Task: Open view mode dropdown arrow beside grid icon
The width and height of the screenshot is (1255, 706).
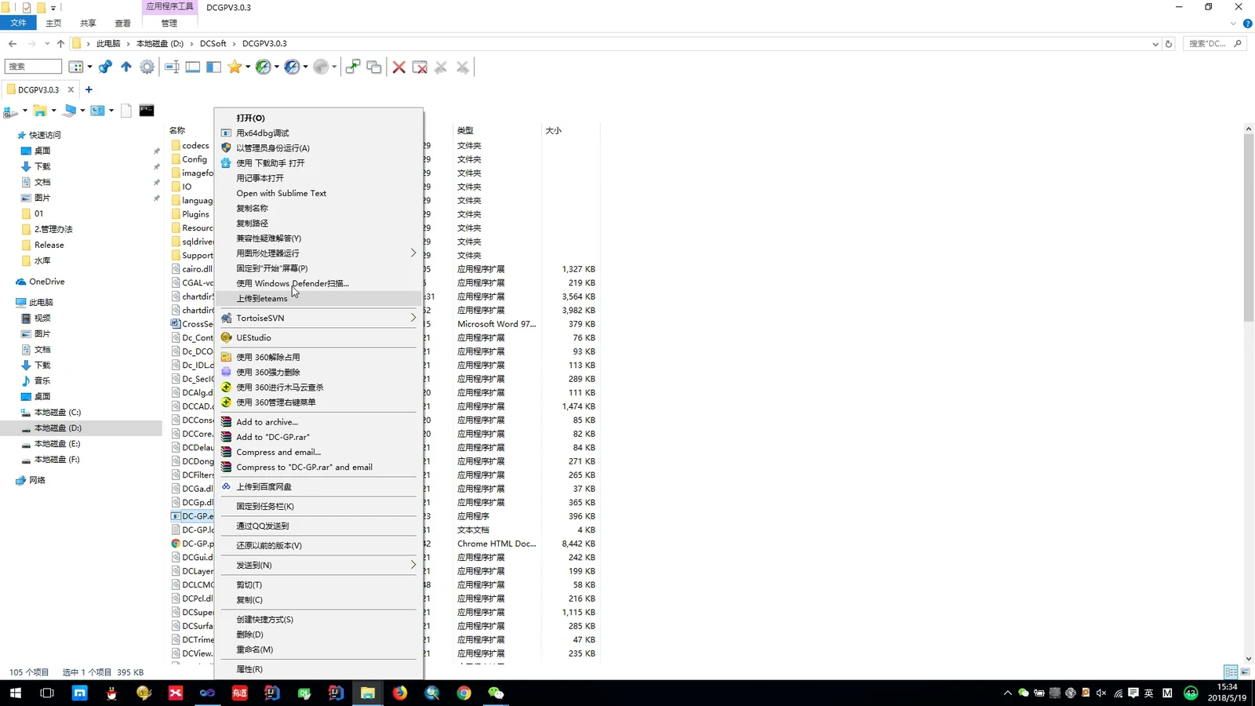Action: click(x=89, y=67)
